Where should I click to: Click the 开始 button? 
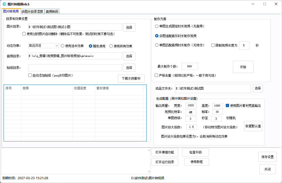click(x=243, y=67)
